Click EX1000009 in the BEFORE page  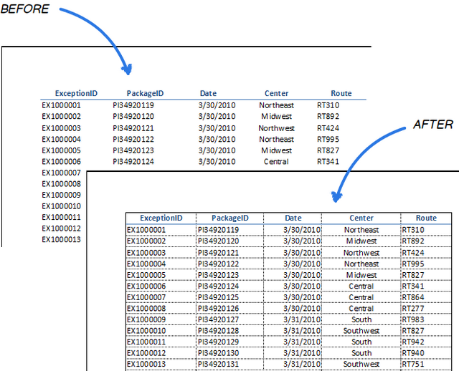pos(61,195)
